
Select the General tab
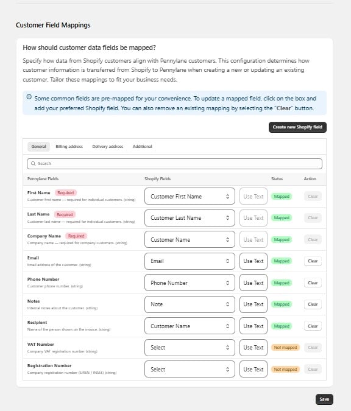[38, 147]
